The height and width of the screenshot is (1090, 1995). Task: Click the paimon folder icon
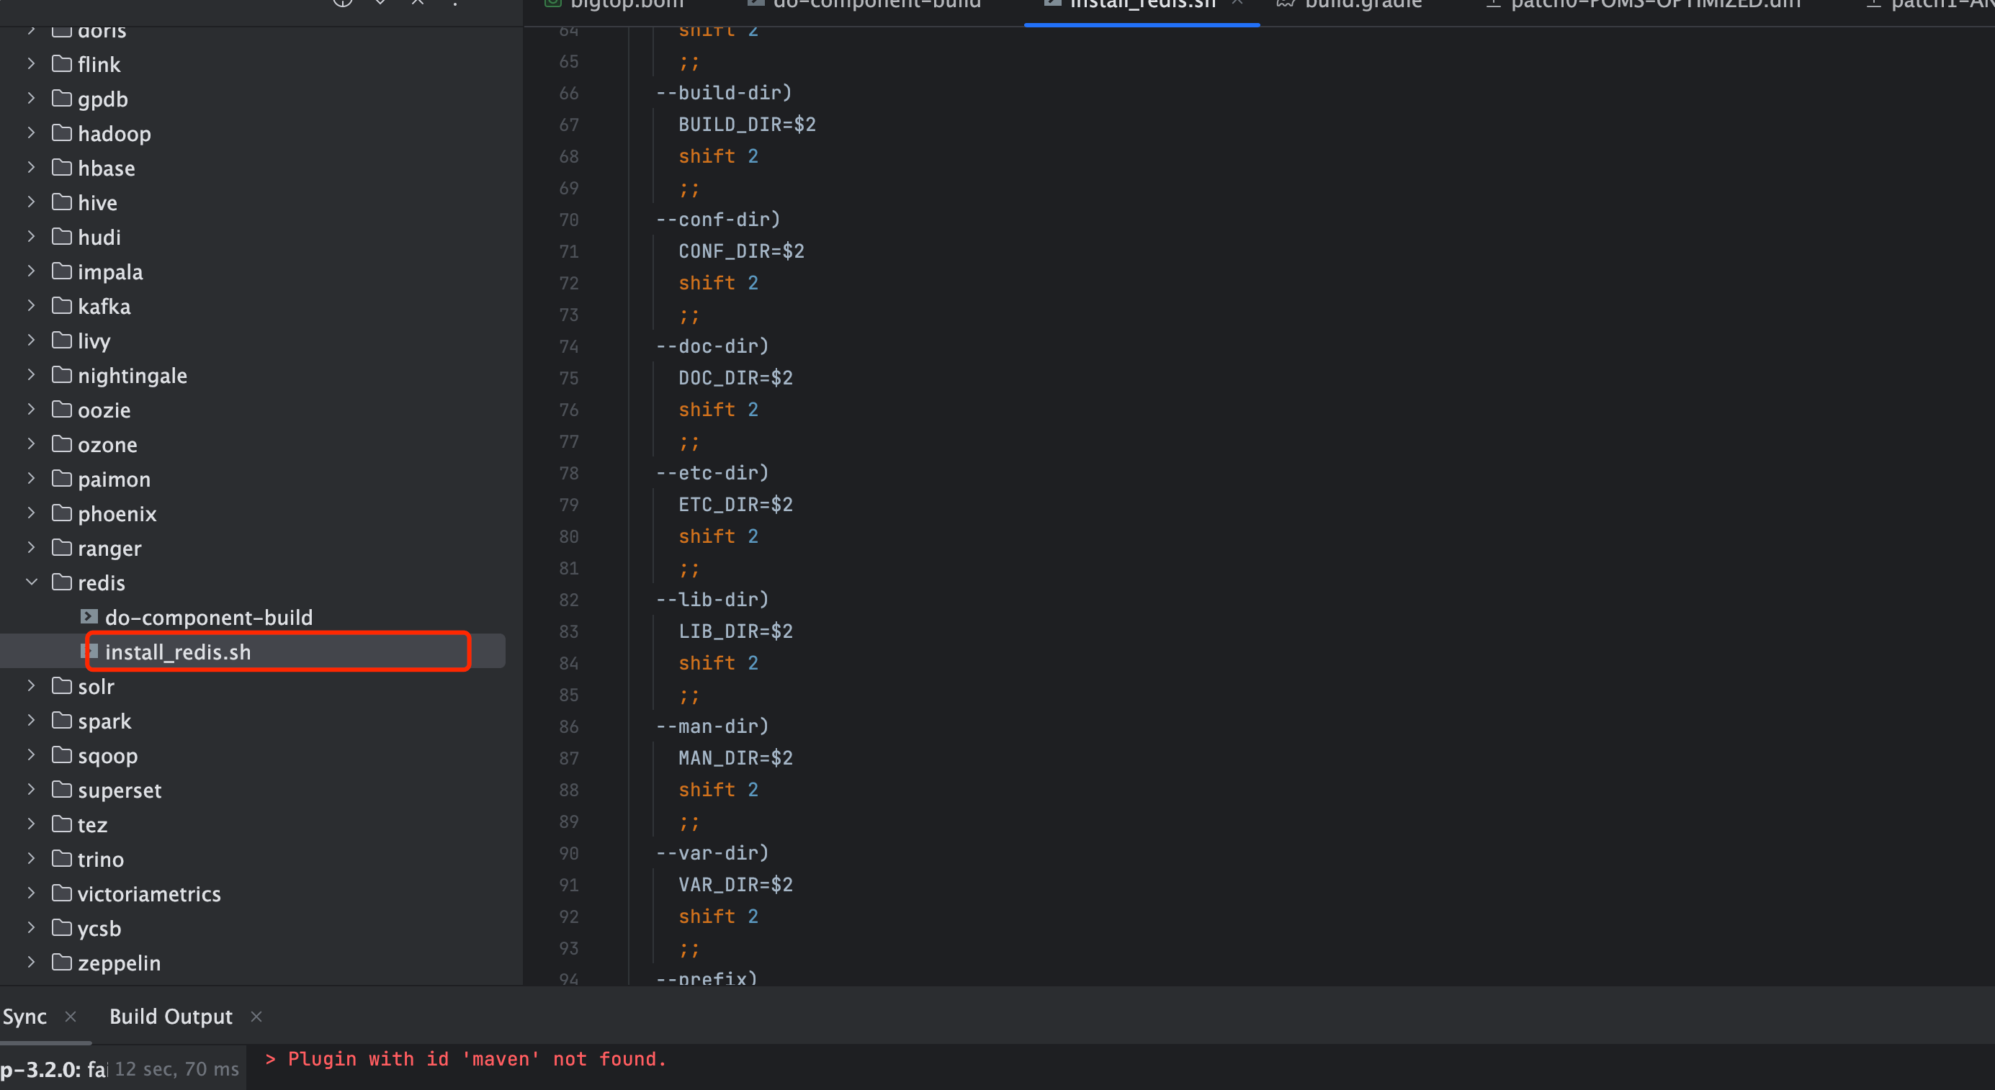[62, 479]
